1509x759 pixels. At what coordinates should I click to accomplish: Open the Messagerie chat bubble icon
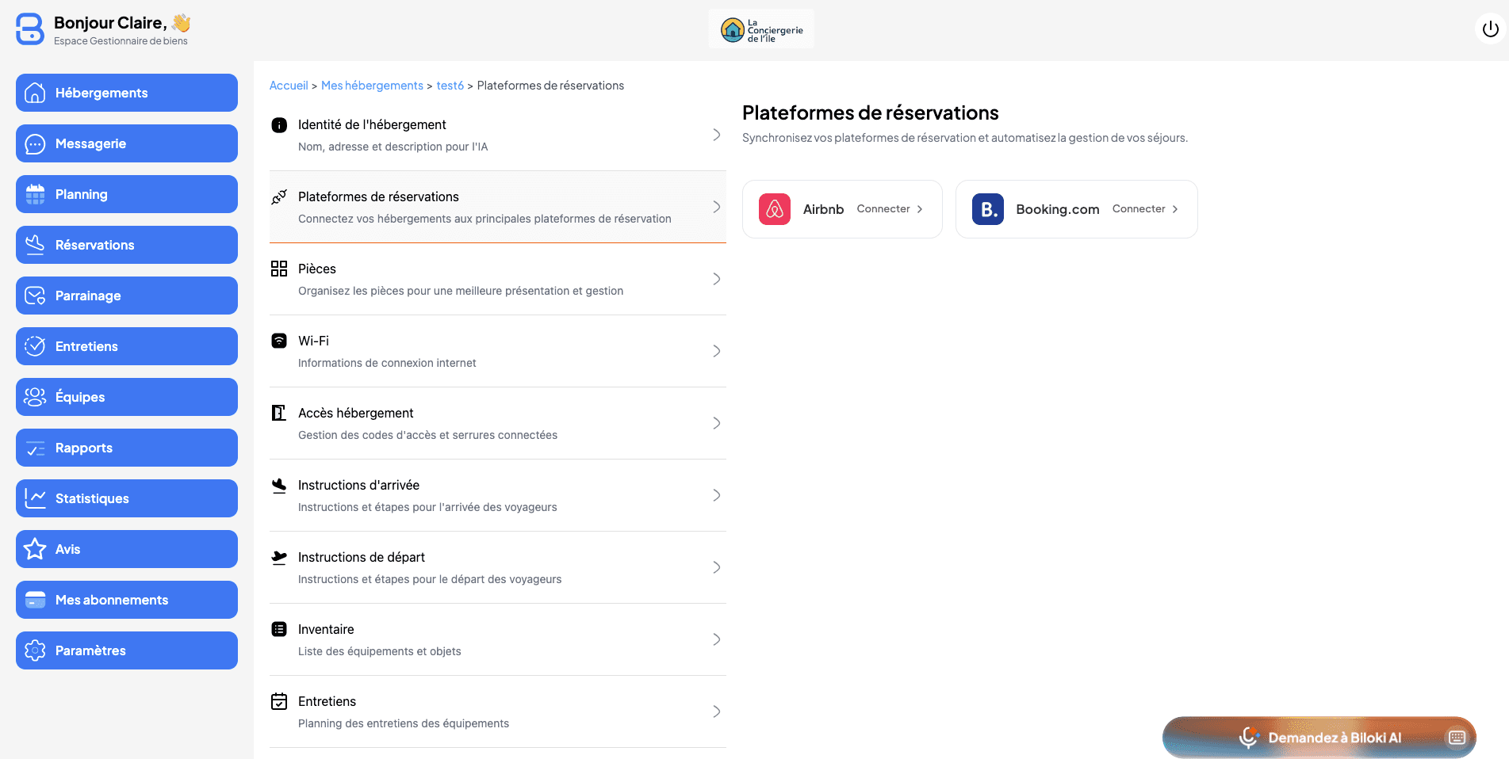(x=33, y=143)
